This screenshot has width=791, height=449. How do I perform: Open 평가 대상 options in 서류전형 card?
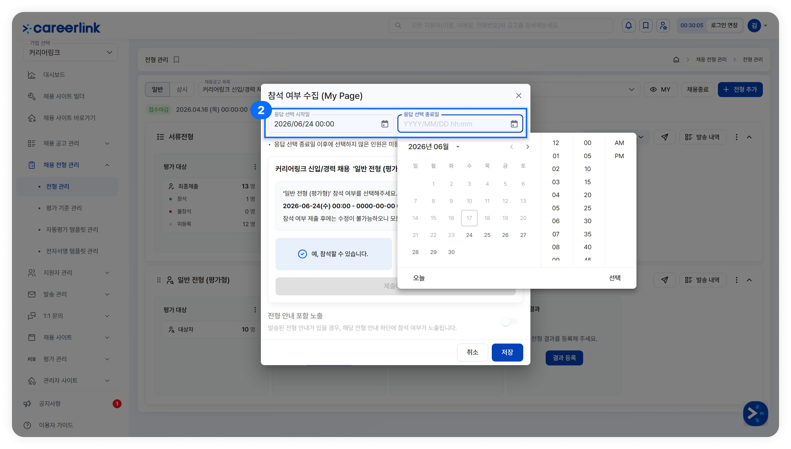[255, 167]
